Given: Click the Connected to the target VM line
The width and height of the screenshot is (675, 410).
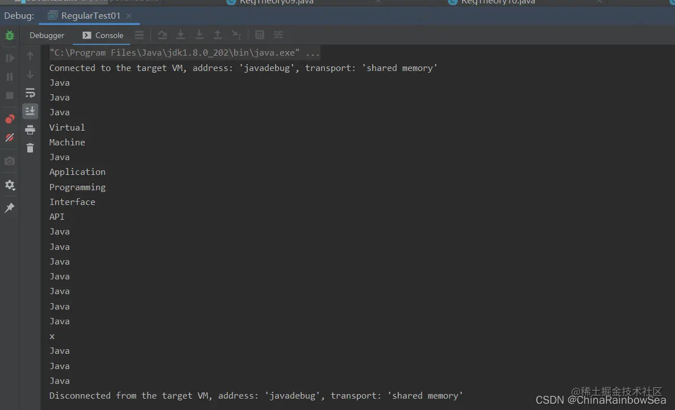Looking at the screenshot, I should click(243, 68).
